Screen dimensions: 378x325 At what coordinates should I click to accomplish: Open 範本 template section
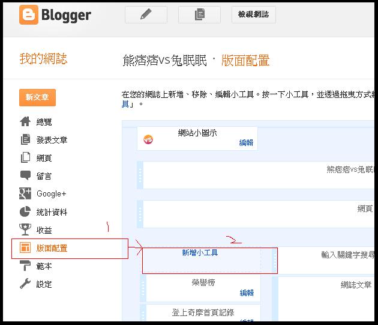44,266
